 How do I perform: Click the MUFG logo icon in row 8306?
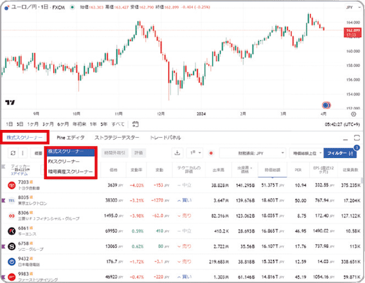tap(12, 216)
